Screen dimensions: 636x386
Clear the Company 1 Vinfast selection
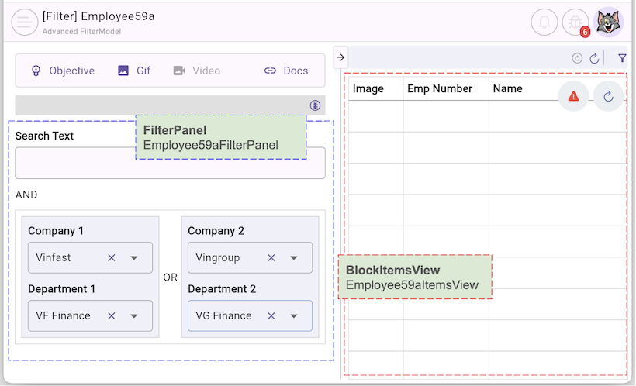pos(111,258)
